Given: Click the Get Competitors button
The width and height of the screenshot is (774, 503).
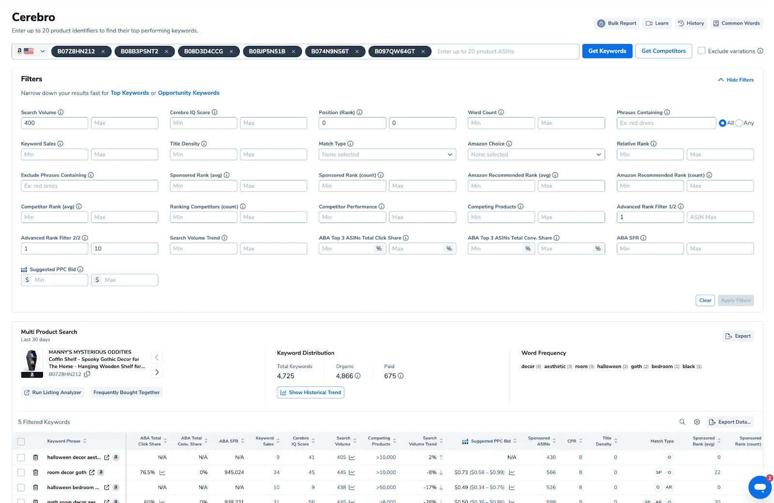Looking at the screenshot, I should pyautogui.click(x=663, y=51).
